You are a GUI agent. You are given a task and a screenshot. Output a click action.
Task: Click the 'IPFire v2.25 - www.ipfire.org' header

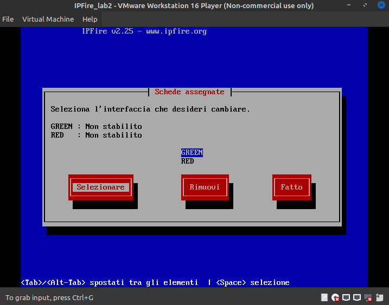(x=144, y=31)
